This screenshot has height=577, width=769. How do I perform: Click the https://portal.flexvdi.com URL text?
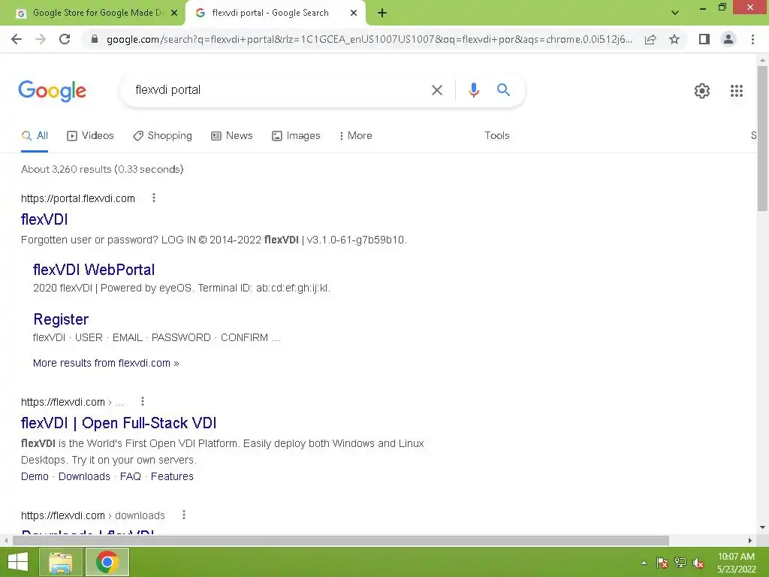78,198
